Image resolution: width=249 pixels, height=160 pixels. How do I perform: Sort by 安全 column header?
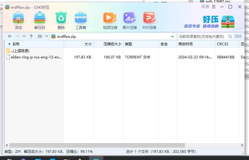click(x=168, y=44)
